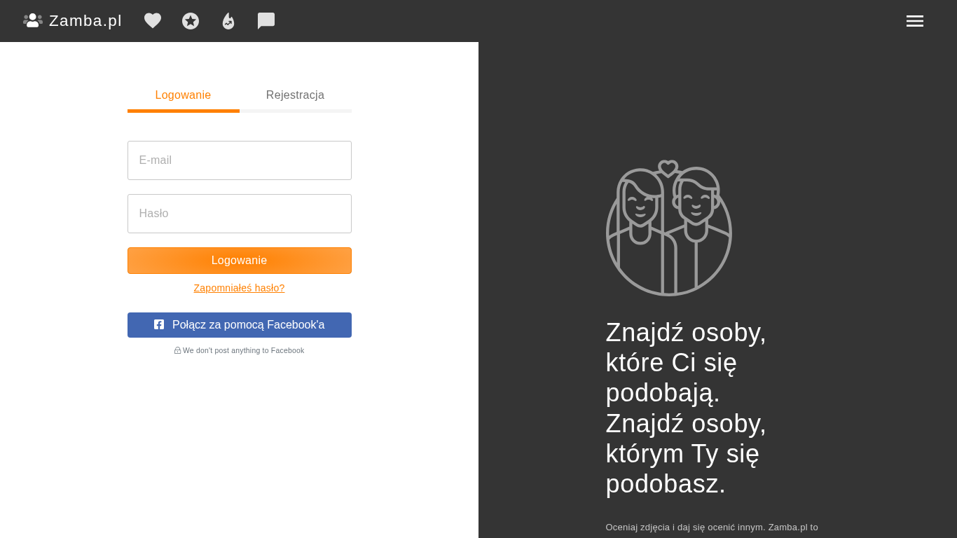Switch to the Rejestracja tab
Screen dimensions: 957x538
pos(295,95)
